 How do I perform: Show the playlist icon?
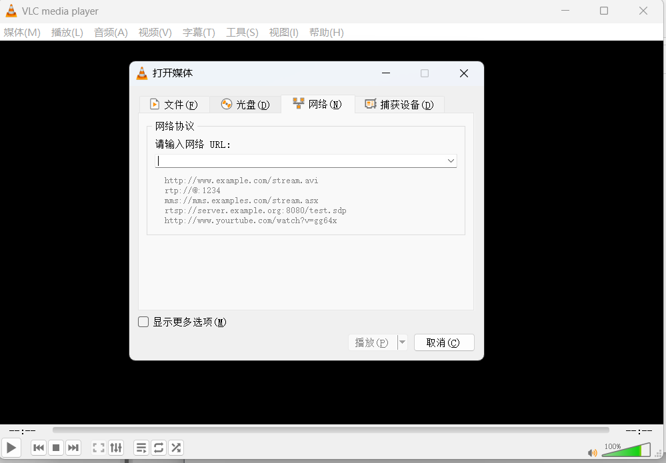click(141, 447)
